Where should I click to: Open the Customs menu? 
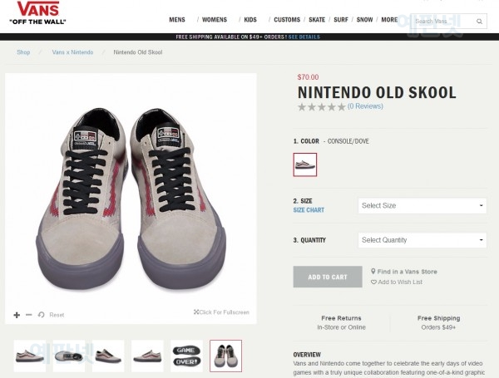[287, 20]
